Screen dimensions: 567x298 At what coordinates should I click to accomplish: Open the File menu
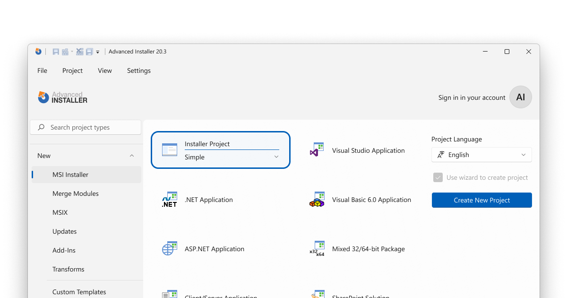(x=43, y=70)
